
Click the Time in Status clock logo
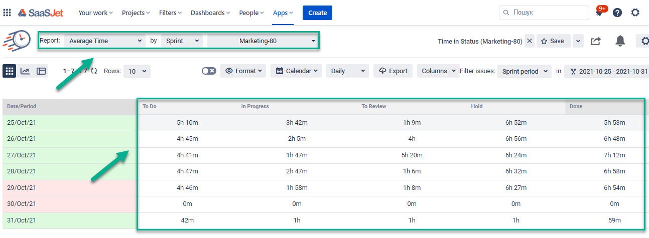click(17, 41)
